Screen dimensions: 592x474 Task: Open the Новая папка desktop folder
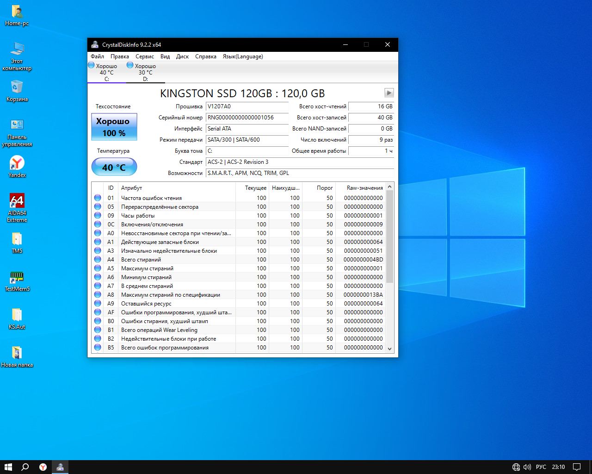(x=17, y=354)
